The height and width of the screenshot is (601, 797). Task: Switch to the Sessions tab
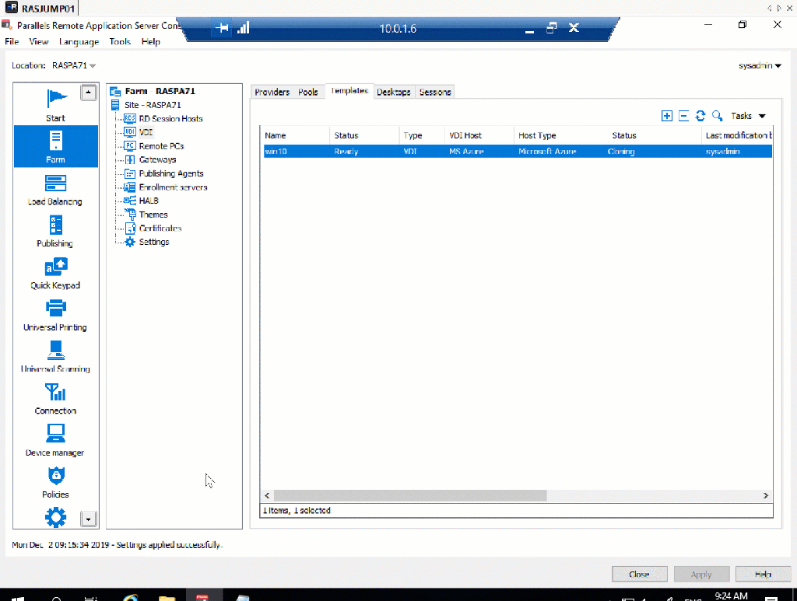tap(435, 92)
